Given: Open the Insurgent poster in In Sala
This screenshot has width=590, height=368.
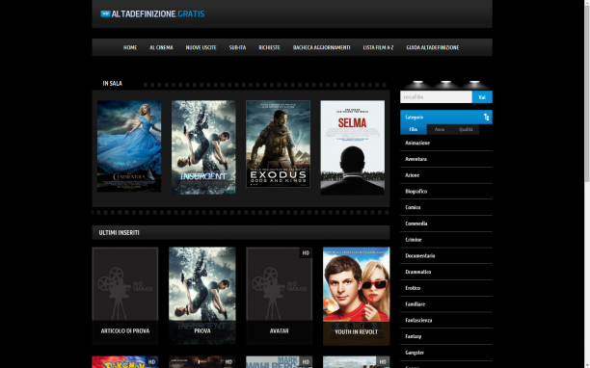Looking at the screenshot, I should click(203, 147).
